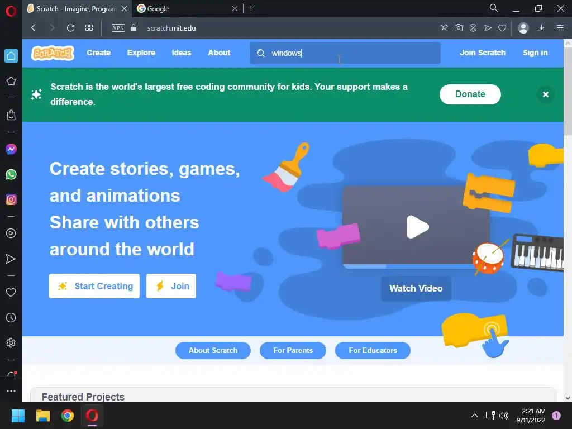Open the clock and date

531,416
